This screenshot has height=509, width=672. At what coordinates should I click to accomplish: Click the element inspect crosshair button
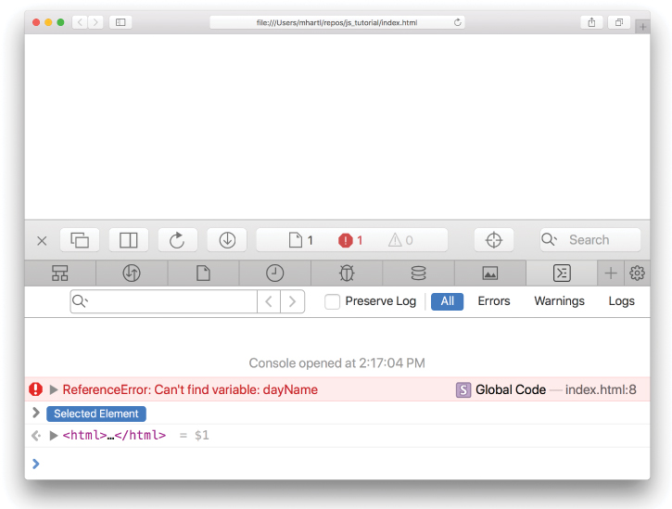493,240
